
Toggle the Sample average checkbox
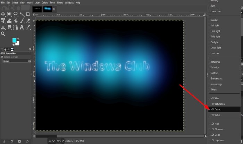click(x=2, y=57)
